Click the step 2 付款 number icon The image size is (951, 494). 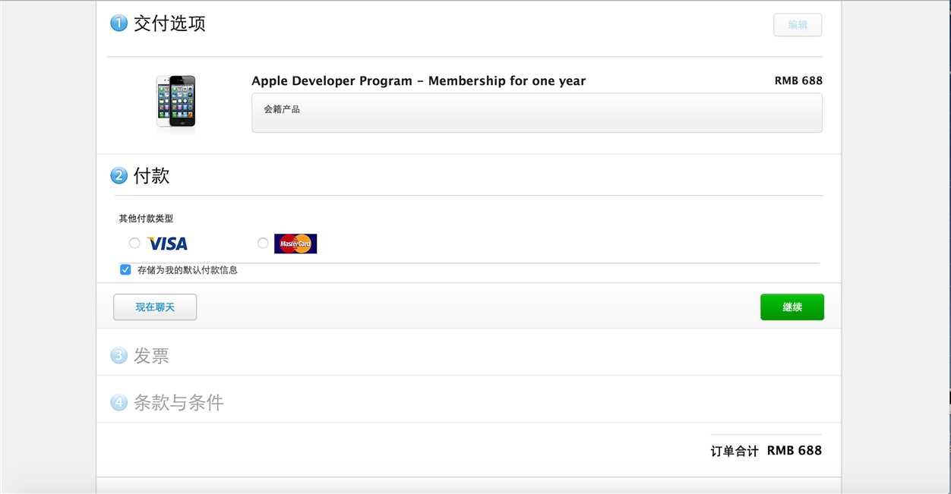click(x=118, y=176)
